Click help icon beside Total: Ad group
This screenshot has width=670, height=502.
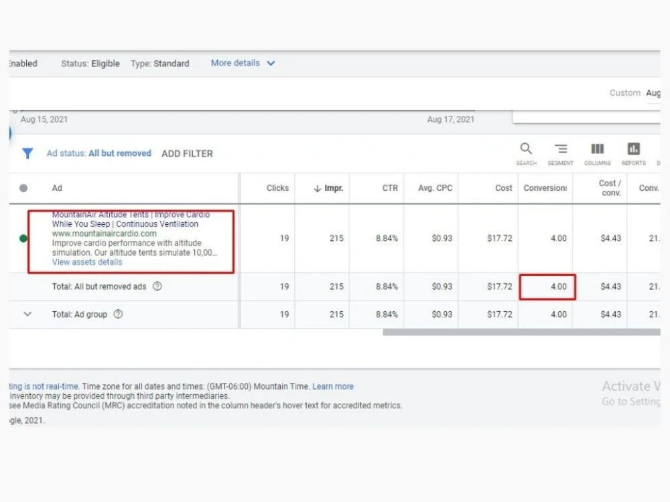point(119,314)
